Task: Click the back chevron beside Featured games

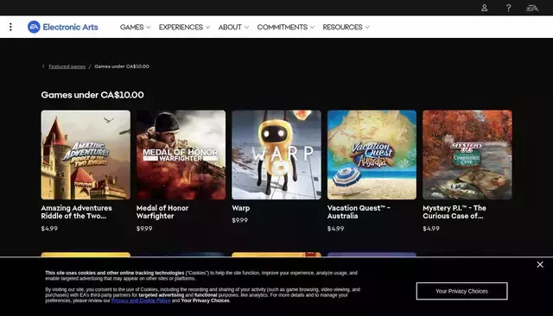Action: [43, 66]
